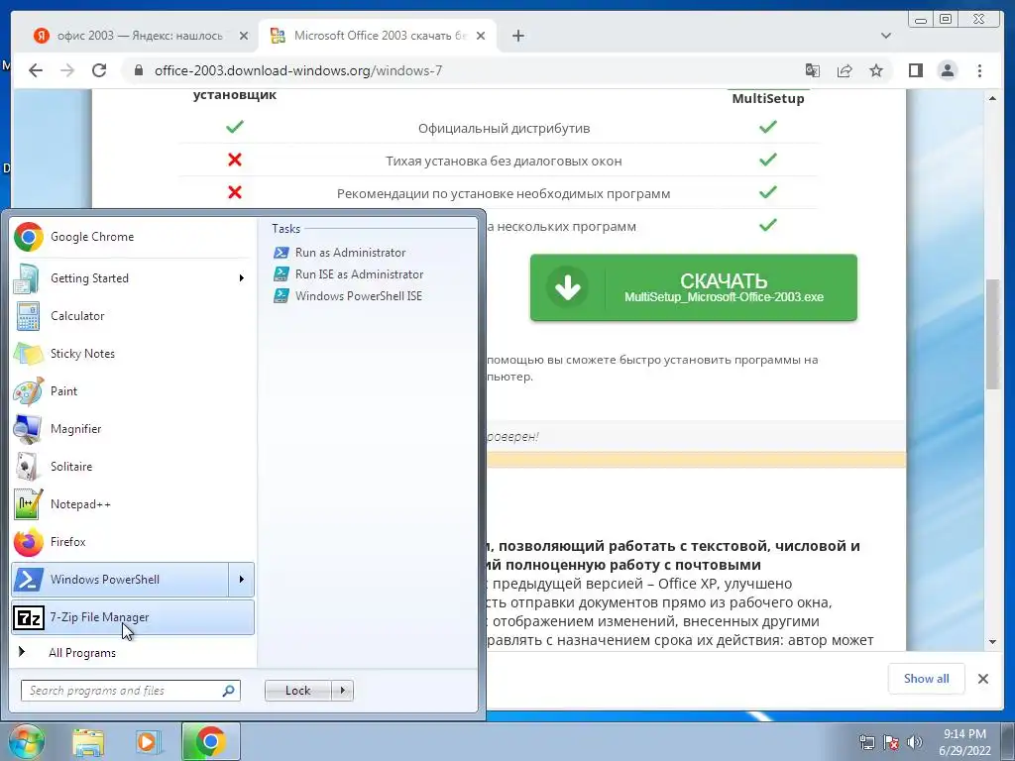Open Chrome three-dot menu
The width and height of the screenshot is (1015, 761).
pyautogui.click(x=979, y=70)
